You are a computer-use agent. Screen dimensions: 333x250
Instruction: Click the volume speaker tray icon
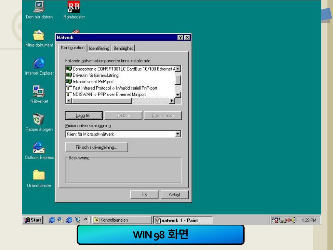(x=294, y=220)
